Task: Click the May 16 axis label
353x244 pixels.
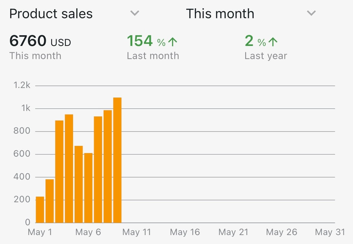Action: [185, 232]
